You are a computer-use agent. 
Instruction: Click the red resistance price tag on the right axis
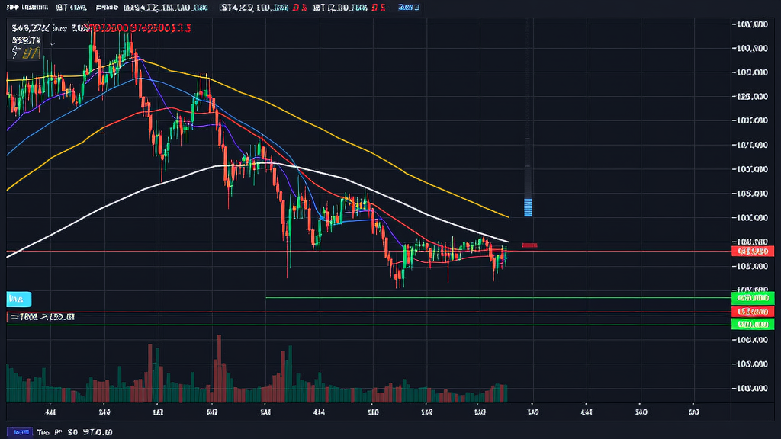752,312
